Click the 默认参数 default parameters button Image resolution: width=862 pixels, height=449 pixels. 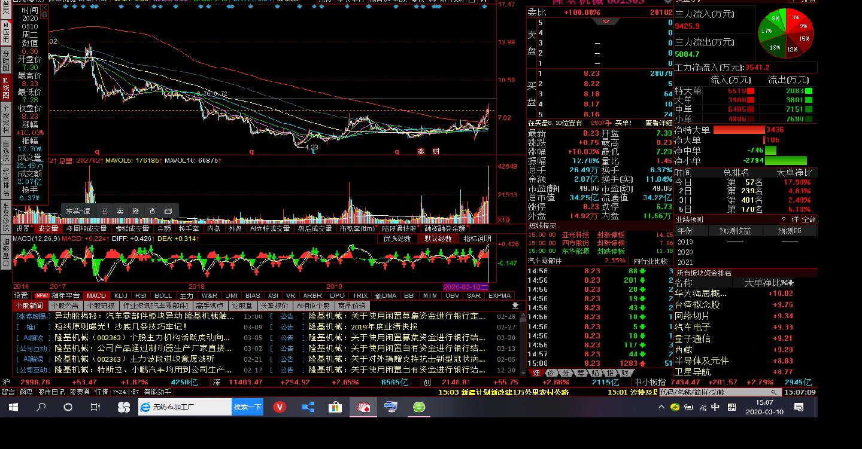point(438,239)
